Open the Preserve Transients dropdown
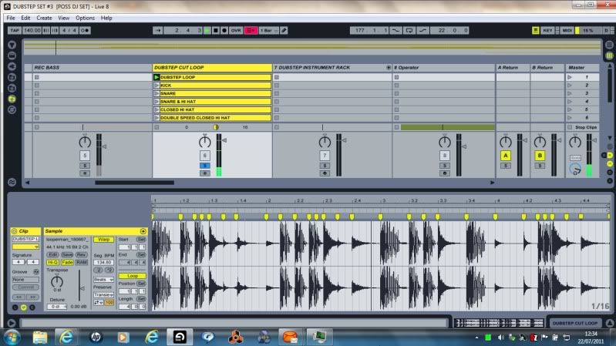 click(x=103, y=294)
